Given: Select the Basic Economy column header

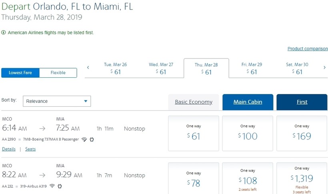Looking at the screenshot, I should click(x=194, y=102).
